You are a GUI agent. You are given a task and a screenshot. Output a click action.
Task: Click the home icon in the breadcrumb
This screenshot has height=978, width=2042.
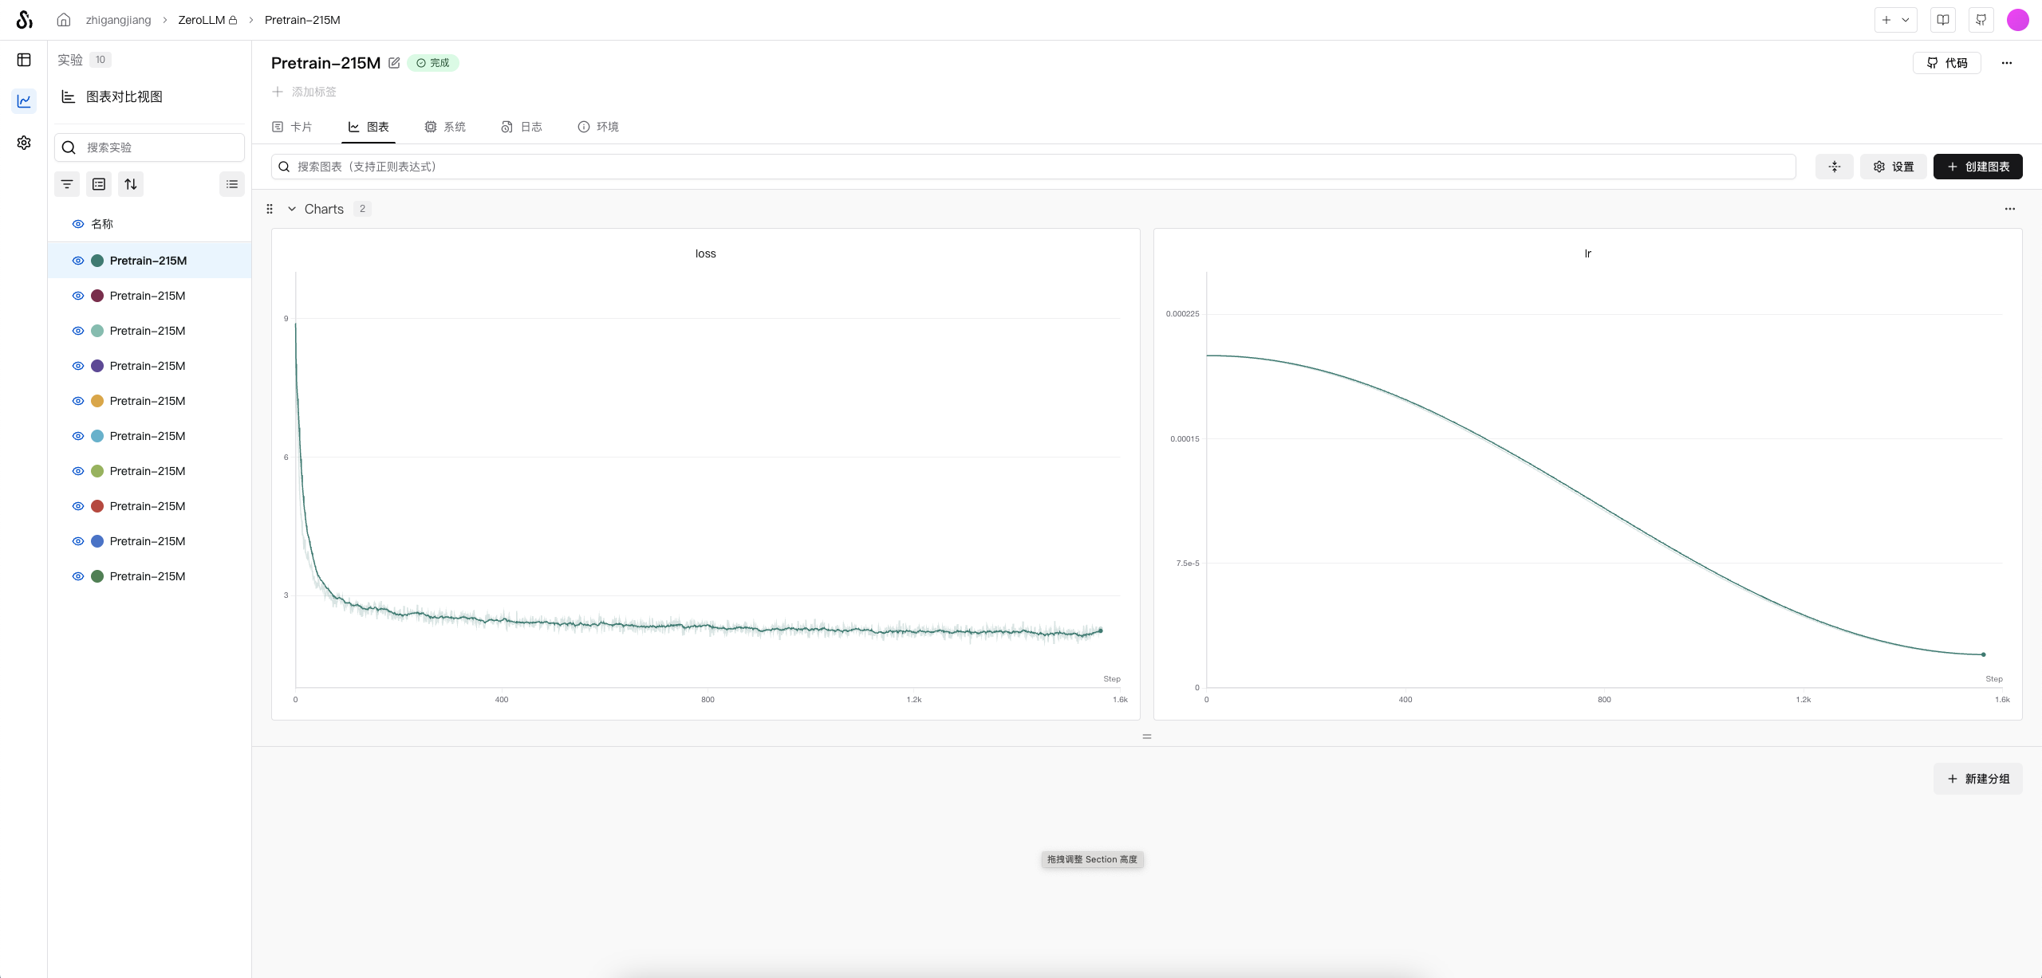pyautogui.click(x=64, y=20)
